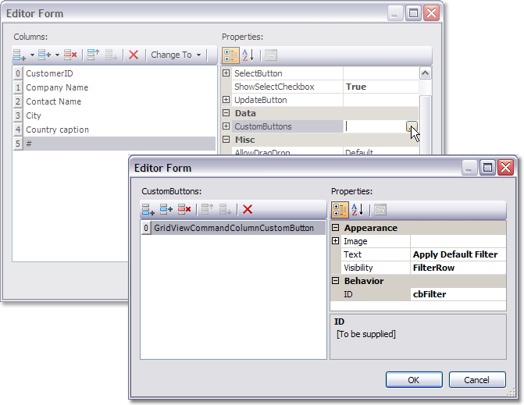Collapse the Appearance category

(336, 228)
